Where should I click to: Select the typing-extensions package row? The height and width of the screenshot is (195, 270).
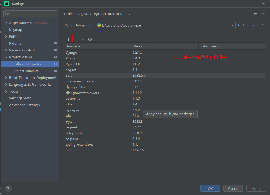pos(165,145)
